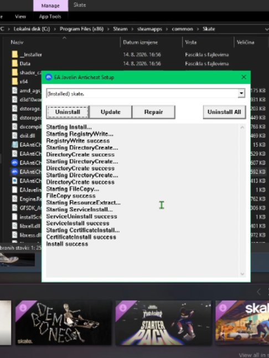Open the Thrasher Starter Pack thumbnail

163,323
